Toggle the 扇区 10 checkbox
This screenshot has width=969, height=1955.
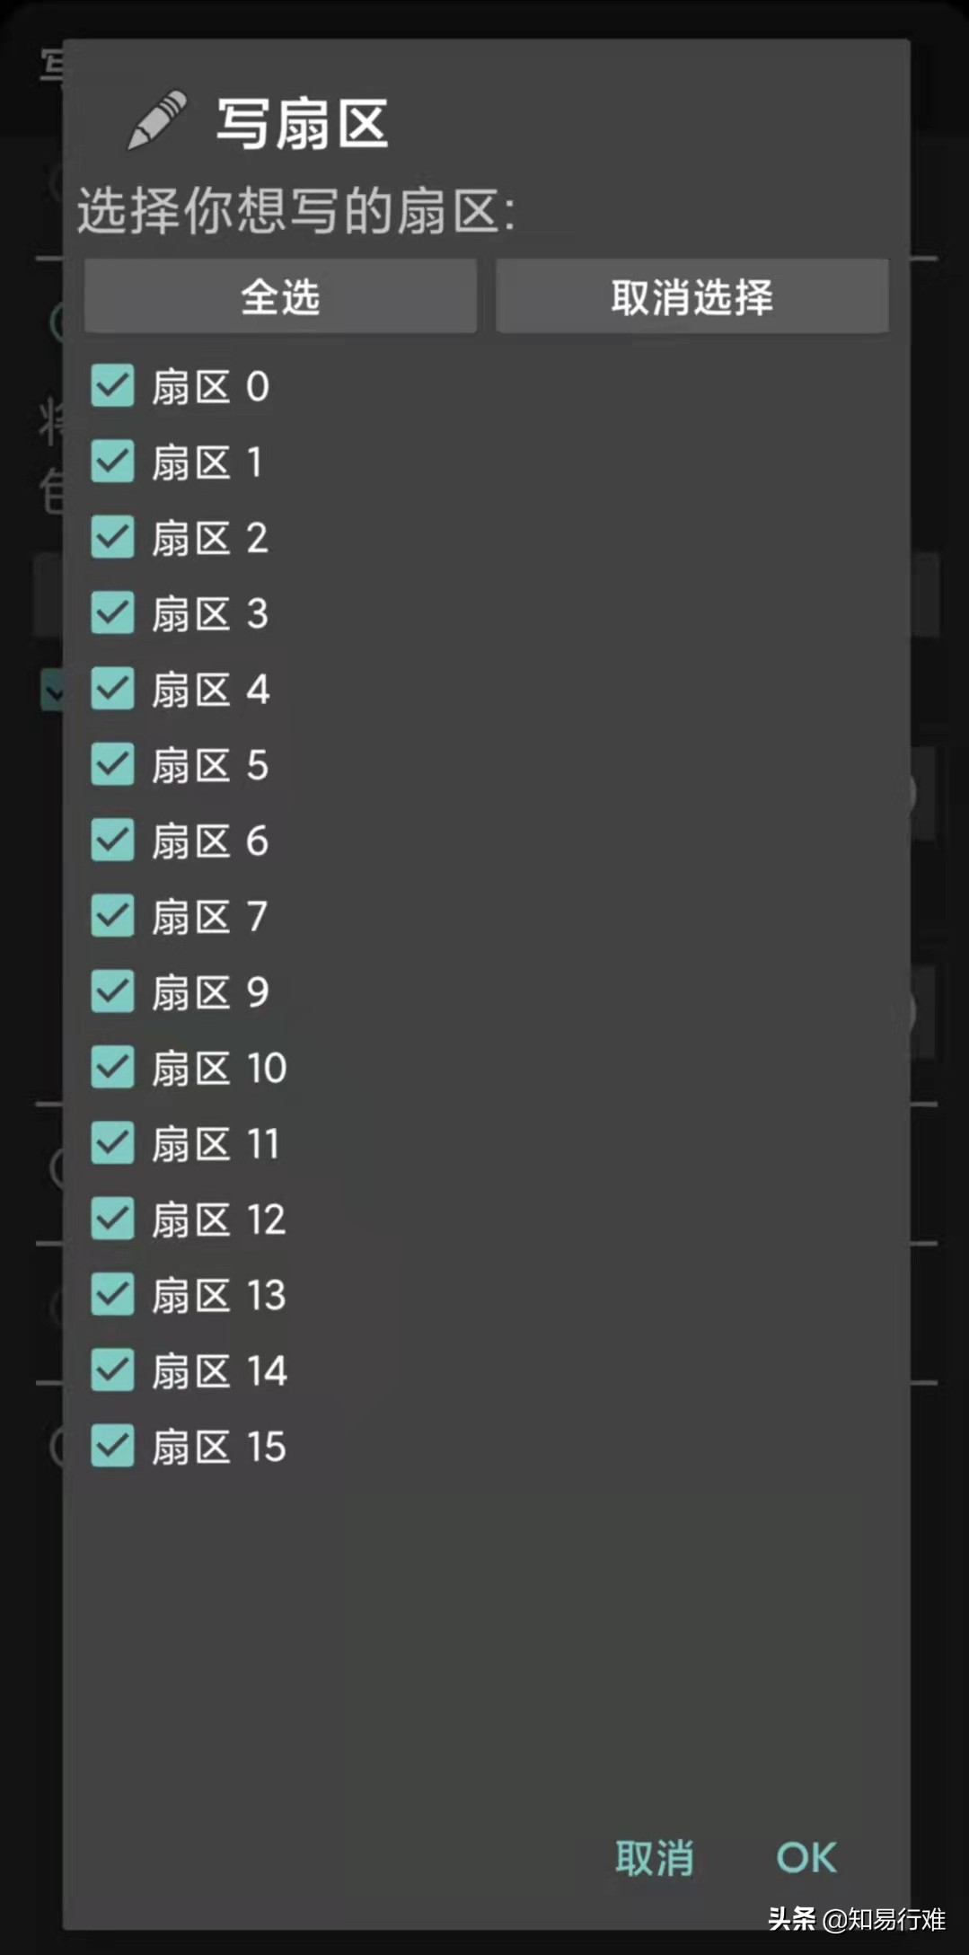coord(113,1068)
